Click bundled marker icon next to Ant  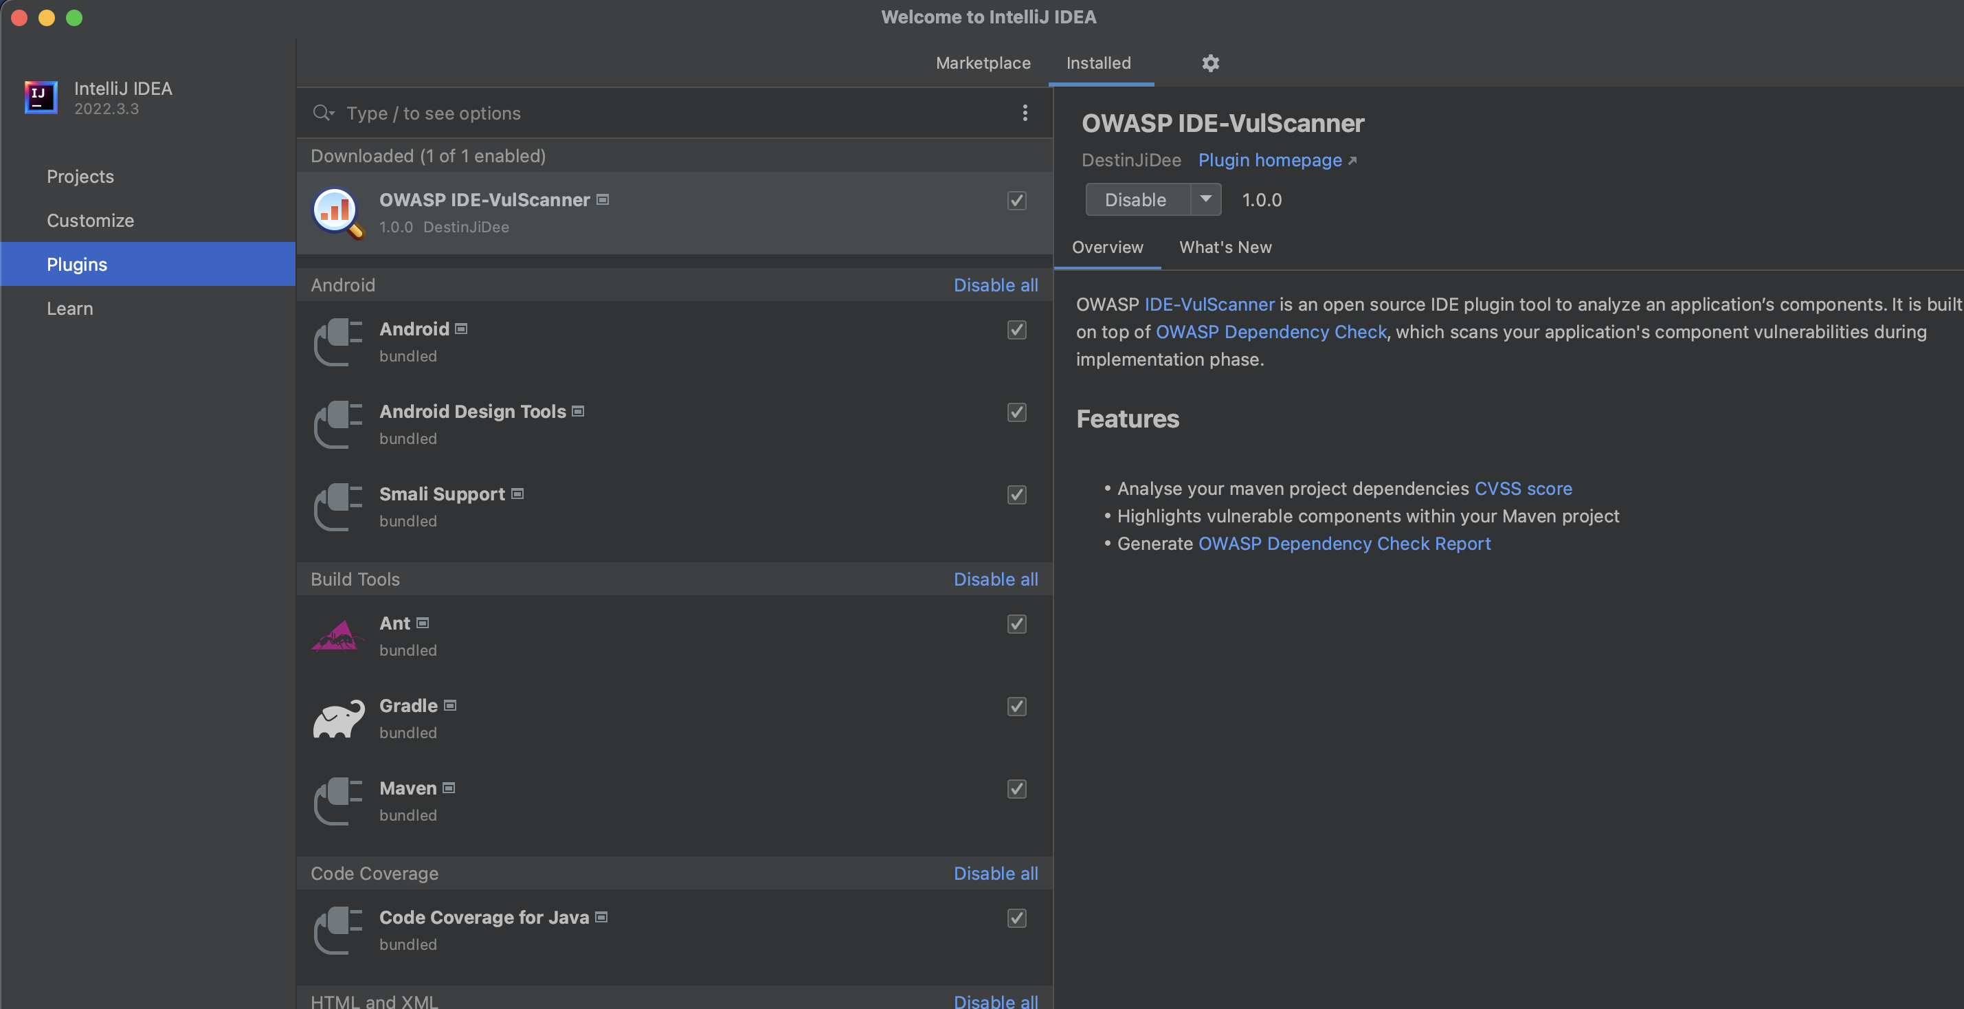pyautogui.click(x=423, y=623)
